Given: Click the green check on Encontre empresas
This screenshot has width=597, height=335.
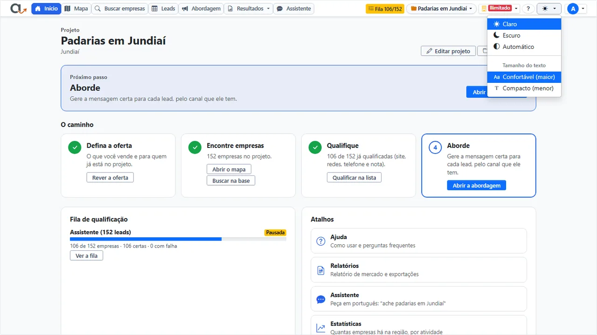Looking at the screenshot, I should click(195, 147).
